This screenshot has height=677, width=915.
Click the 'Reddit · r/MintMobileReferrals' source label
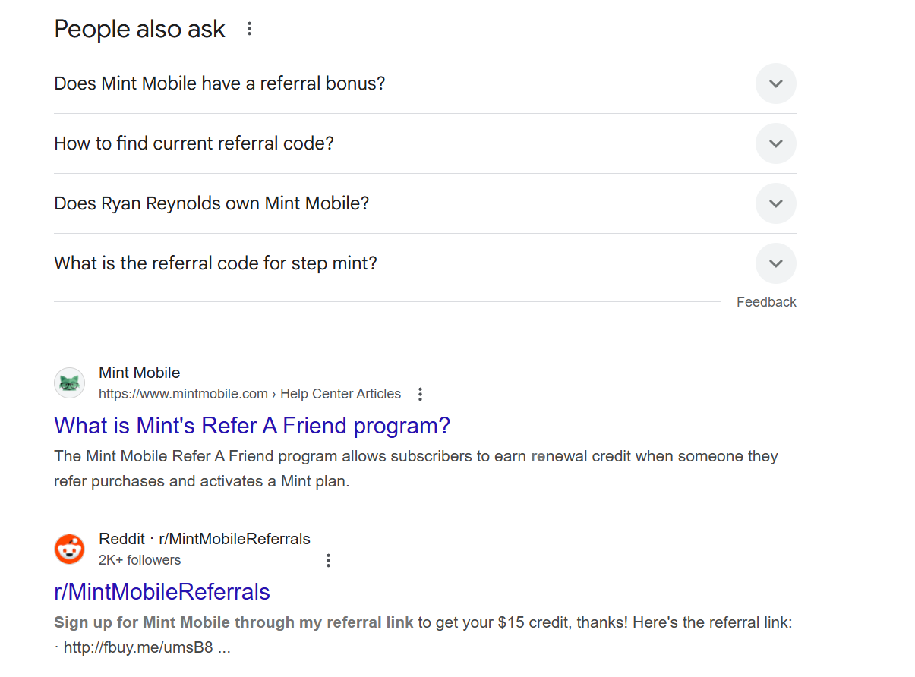pyautogui.click(x=204, y=538)
